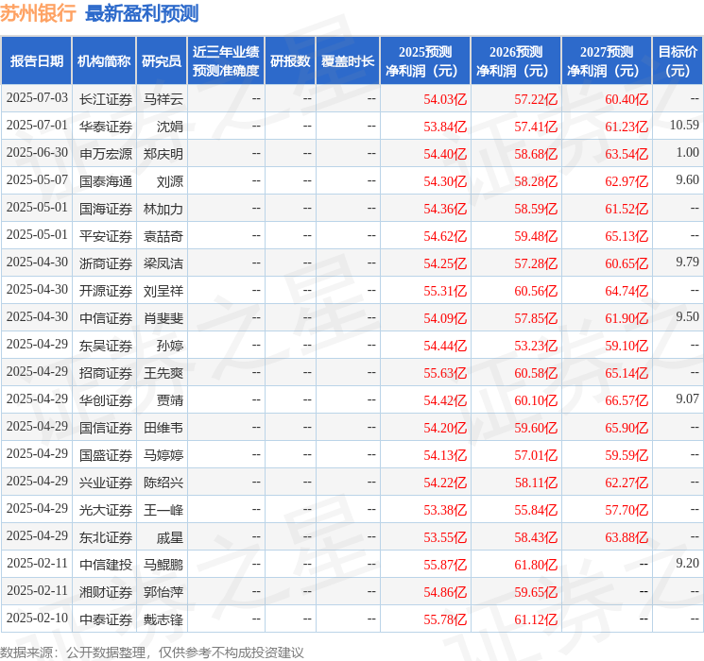Select the 10.59 target price cell
Screen dimensions: 704x661
point(684,126)
